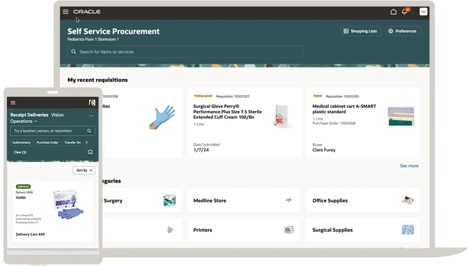The image size is (474, 266).
Task: Open the HJ user profile avatar
Action: [423, 12]
